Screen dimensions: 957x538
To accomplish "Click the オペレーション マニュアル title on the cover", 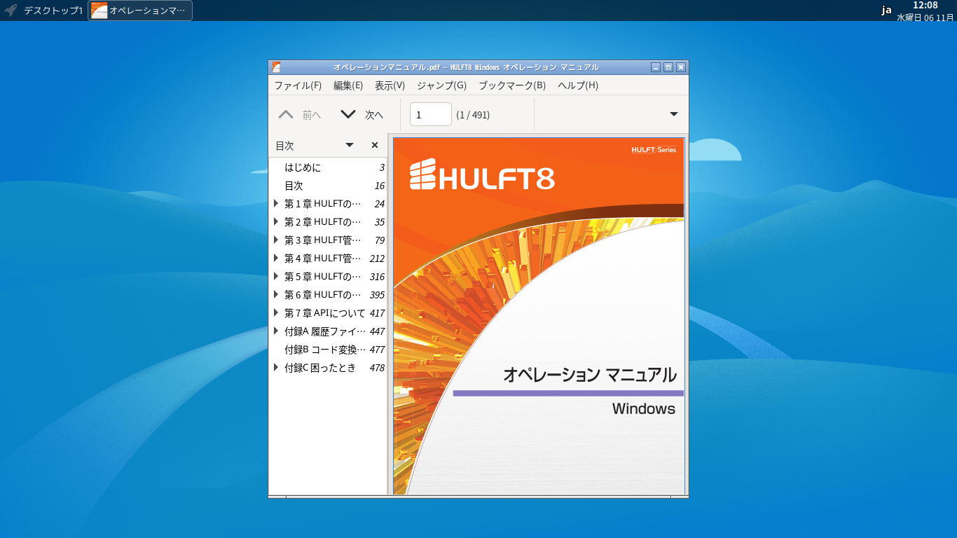I will pos(590,375).
